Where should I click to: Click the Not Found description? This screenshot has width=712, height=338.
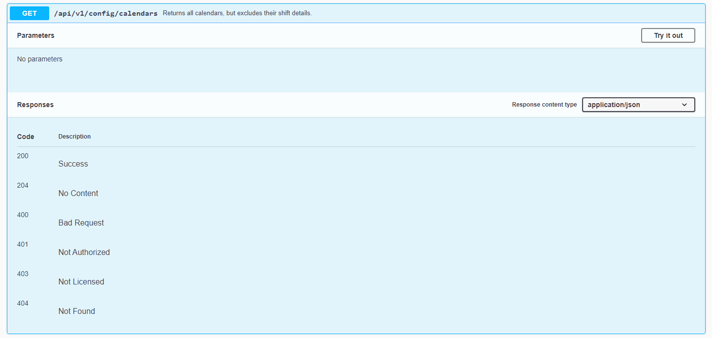(77, 311)
